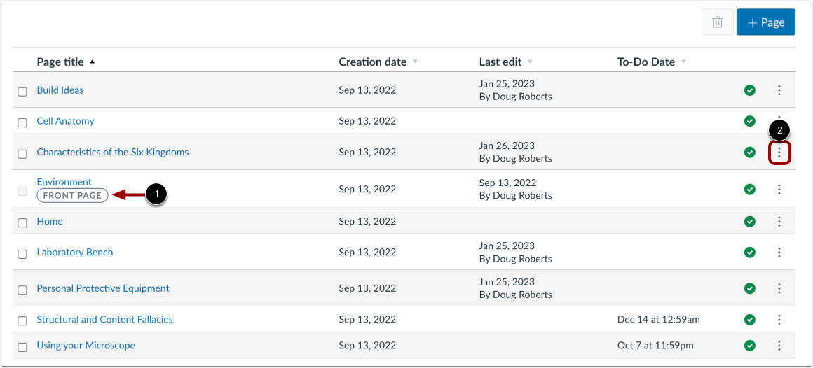This screenshot has width=813, height=368.
Task: Click the FRONT PAGE badge
Action: [x=72, y=196]
